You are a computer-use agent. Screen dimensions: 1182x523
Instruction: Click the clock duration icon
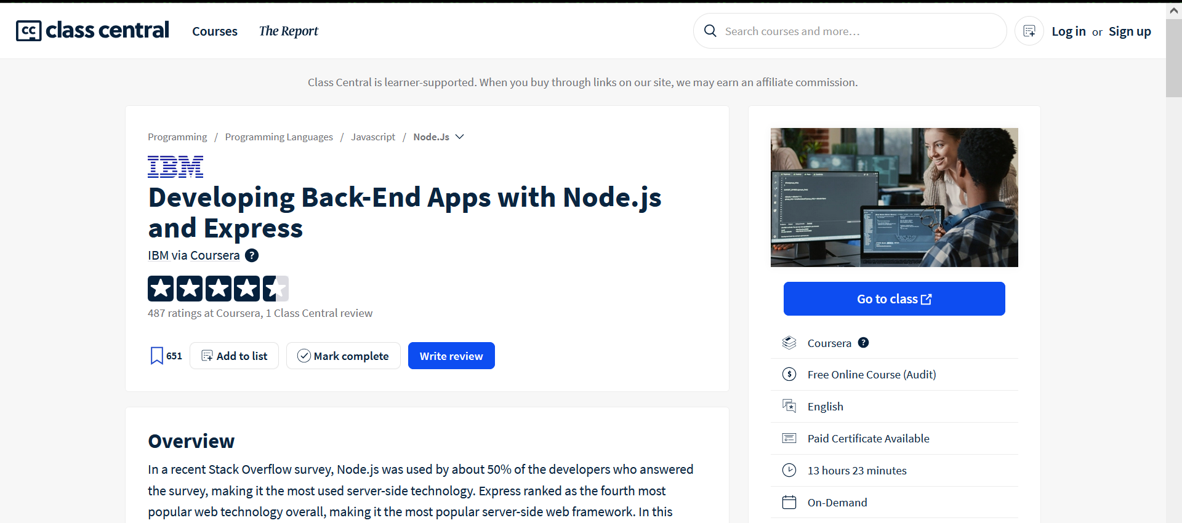(789, 470)
